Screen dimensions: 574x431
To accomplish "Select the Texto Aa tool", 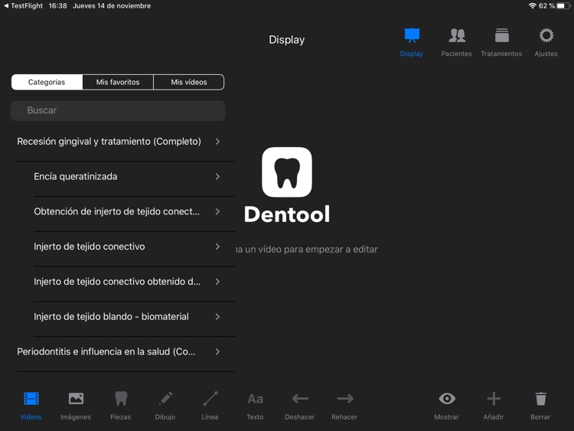I will tap(255, 399).
